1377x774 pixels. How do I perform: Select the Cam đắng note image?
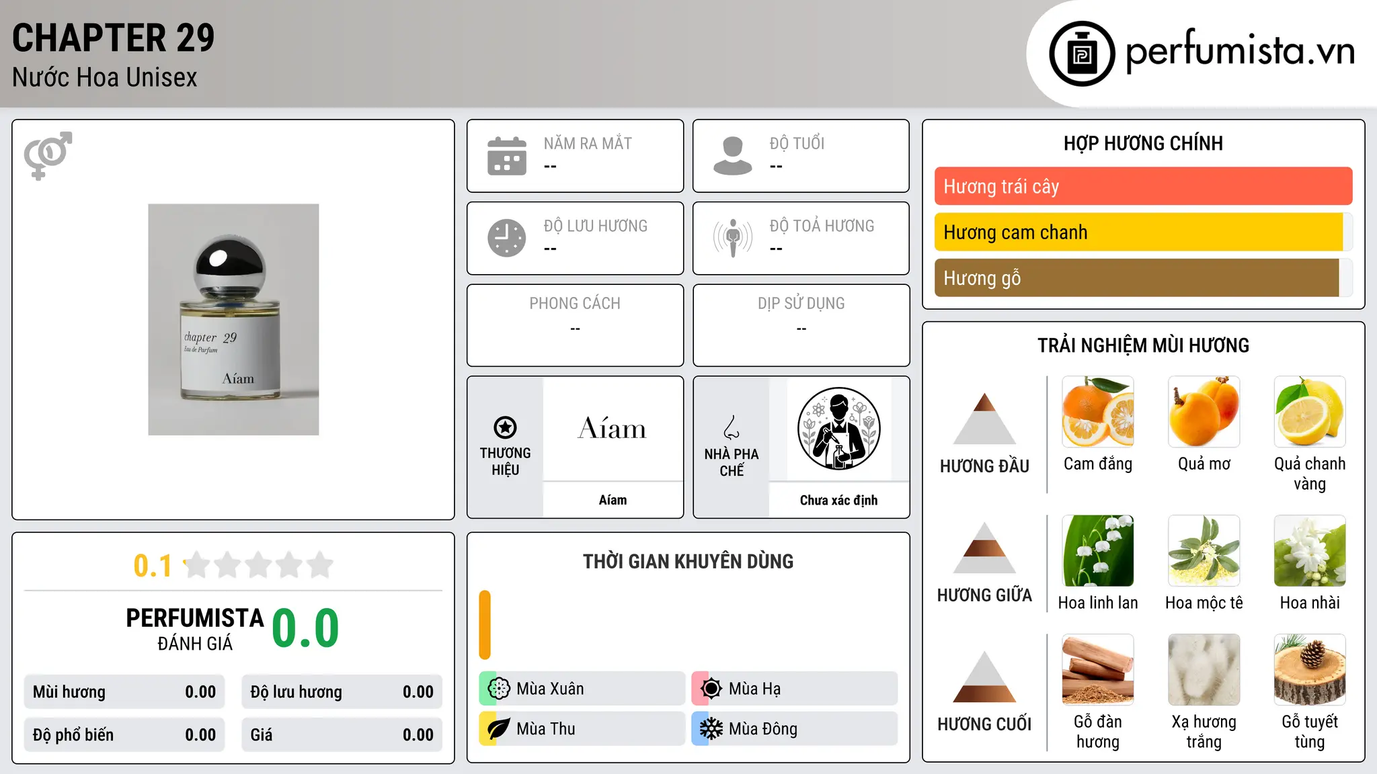tap(1098, 412)
